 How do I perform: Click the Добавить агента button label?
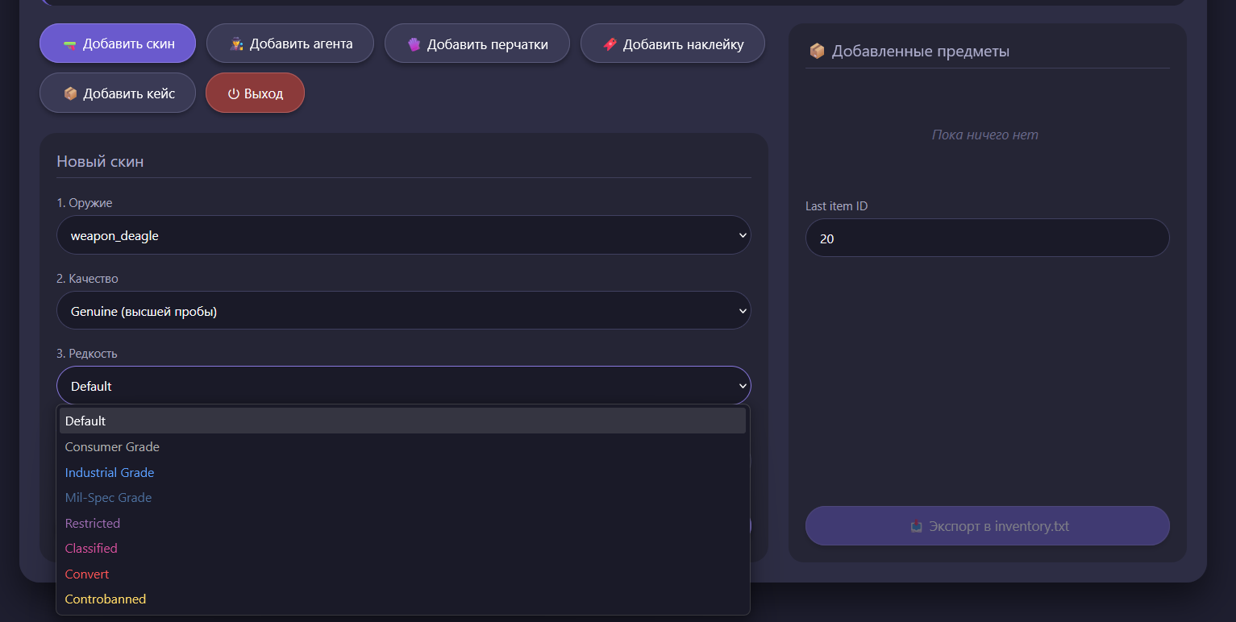[301, 44]
